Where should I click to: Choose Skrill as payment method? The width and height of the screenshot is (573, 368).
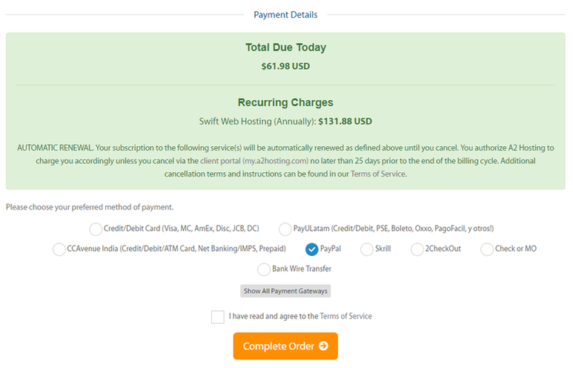tap(367, 249)
